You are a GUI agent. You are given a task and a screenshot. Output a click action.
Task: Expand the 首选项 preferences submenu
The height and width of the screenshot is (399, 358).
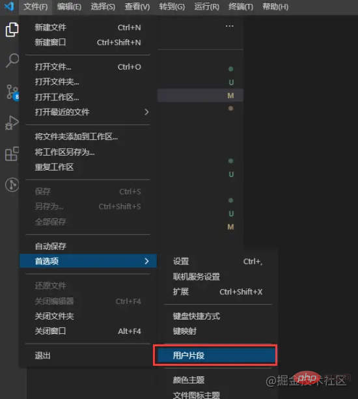click(x=88, y=261)
